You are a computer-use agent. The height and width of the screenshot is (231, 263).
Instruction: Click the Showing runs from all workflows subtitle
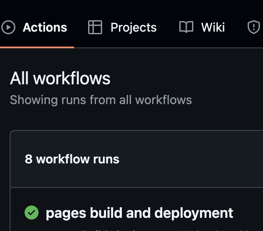point(101,100)
